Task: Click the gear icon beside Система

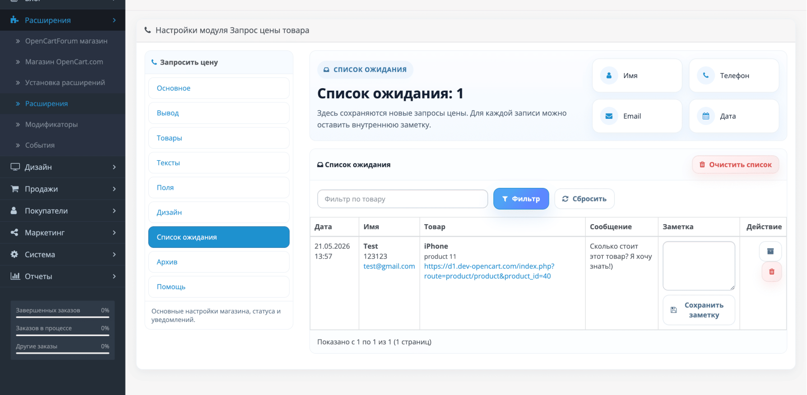Action: click(15, 254)
